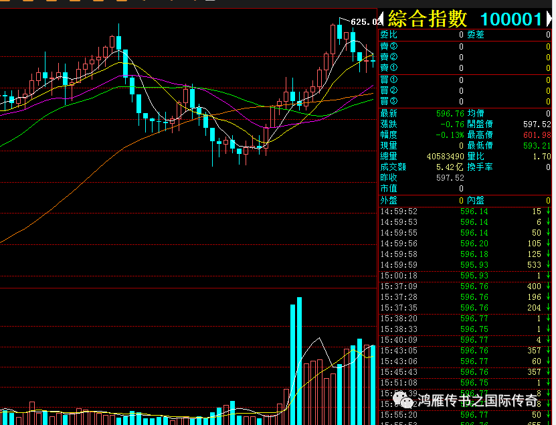Viewport: 556px width, 425px height.
Task: Select the 委比 label
Action: (x=389, y=35)
